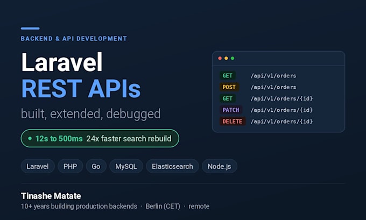Click the GET badge beside /api/v1/orders/{id}
Viewport: 366px width, 220px height.
[227, 98]
